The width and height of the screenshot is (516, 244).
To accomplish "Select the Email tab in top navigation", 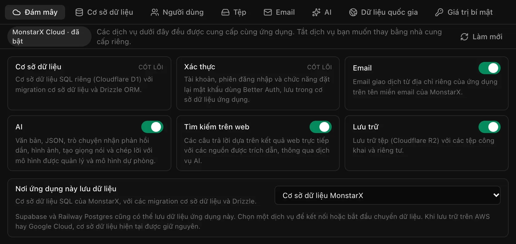I will [x=279, y=12].
